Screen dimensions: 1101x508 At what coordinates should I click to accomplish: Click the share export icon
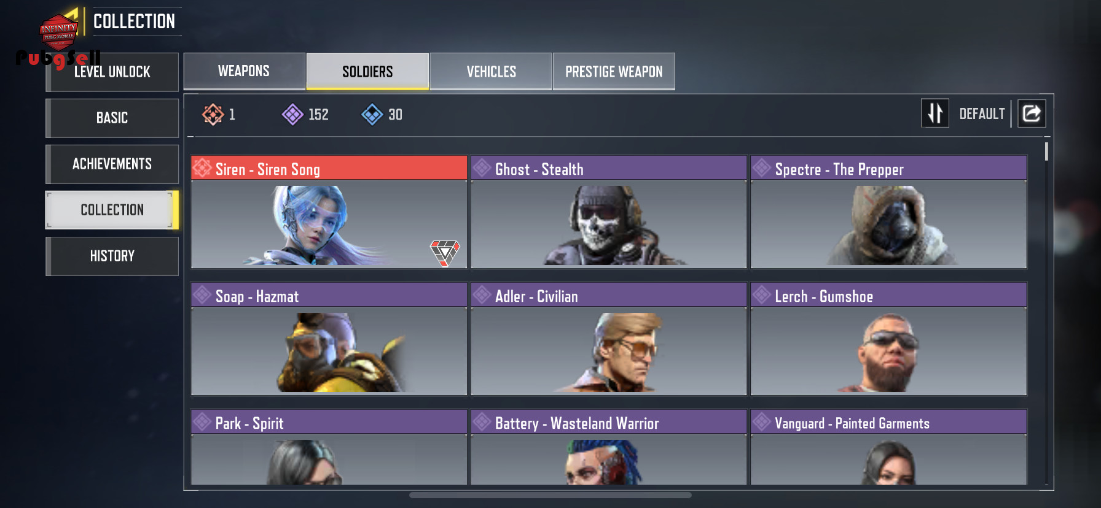click(1032, 114)
